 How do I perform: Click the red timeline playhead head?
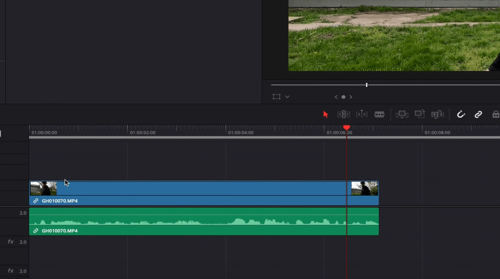(347, 128)
